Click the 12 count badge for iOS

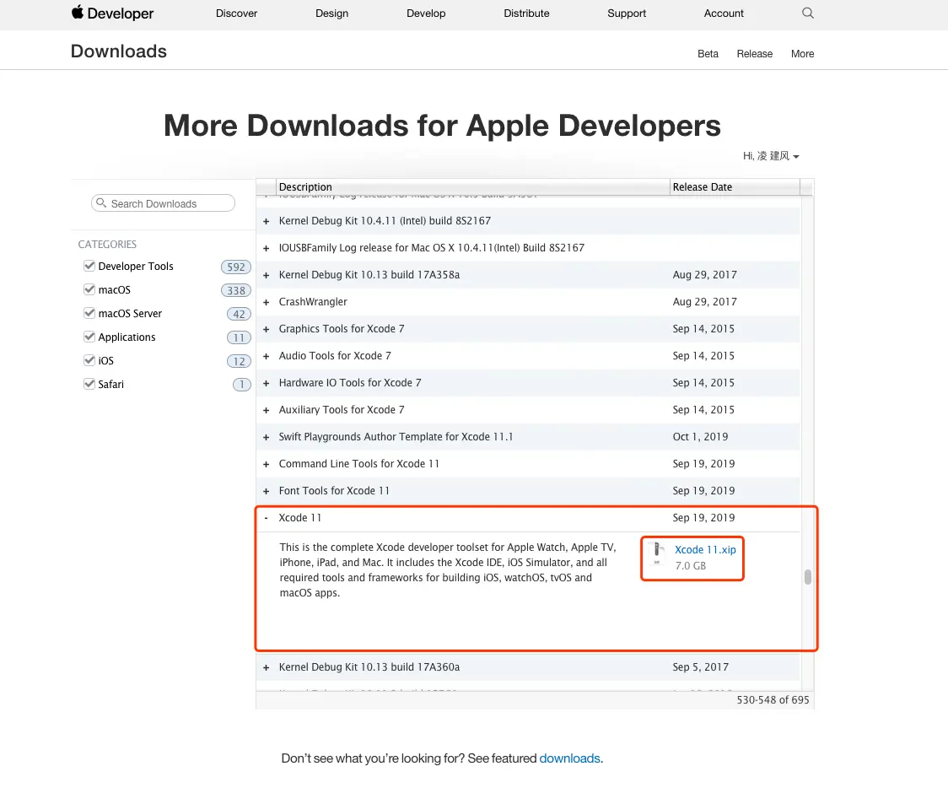pos(239,361)
